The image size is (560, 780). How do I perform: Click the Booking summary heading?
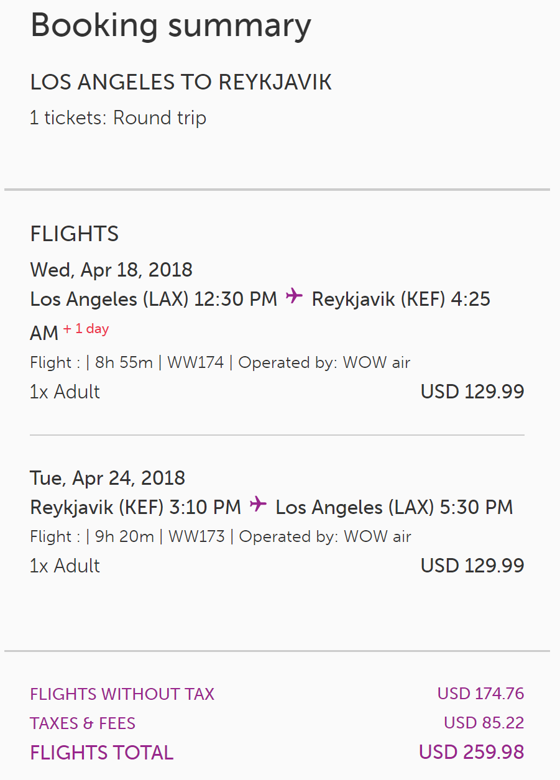(x=170, y=26)
